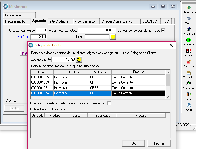Click Unidade header in related accounts
Viewport: 197px width, 149px height.
(38, 116)
